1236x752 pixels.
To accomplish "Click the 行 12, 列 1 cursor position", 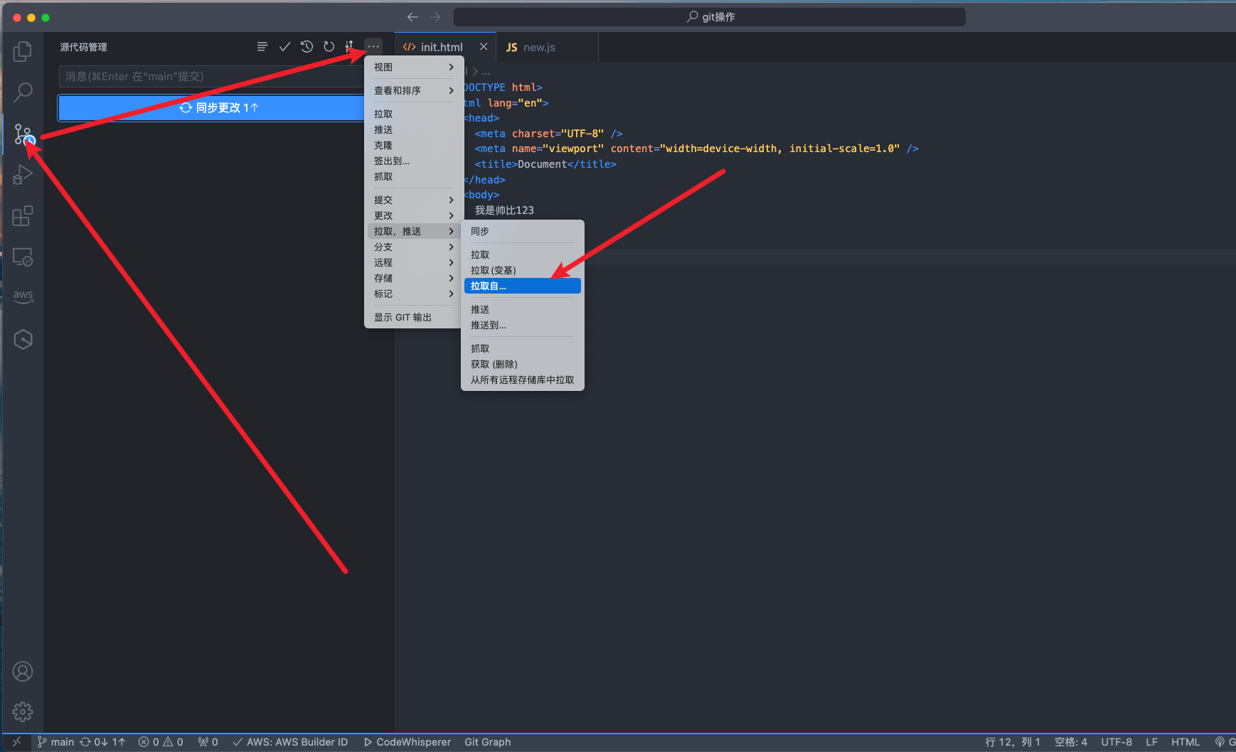I will click(x=1013, y=742).
